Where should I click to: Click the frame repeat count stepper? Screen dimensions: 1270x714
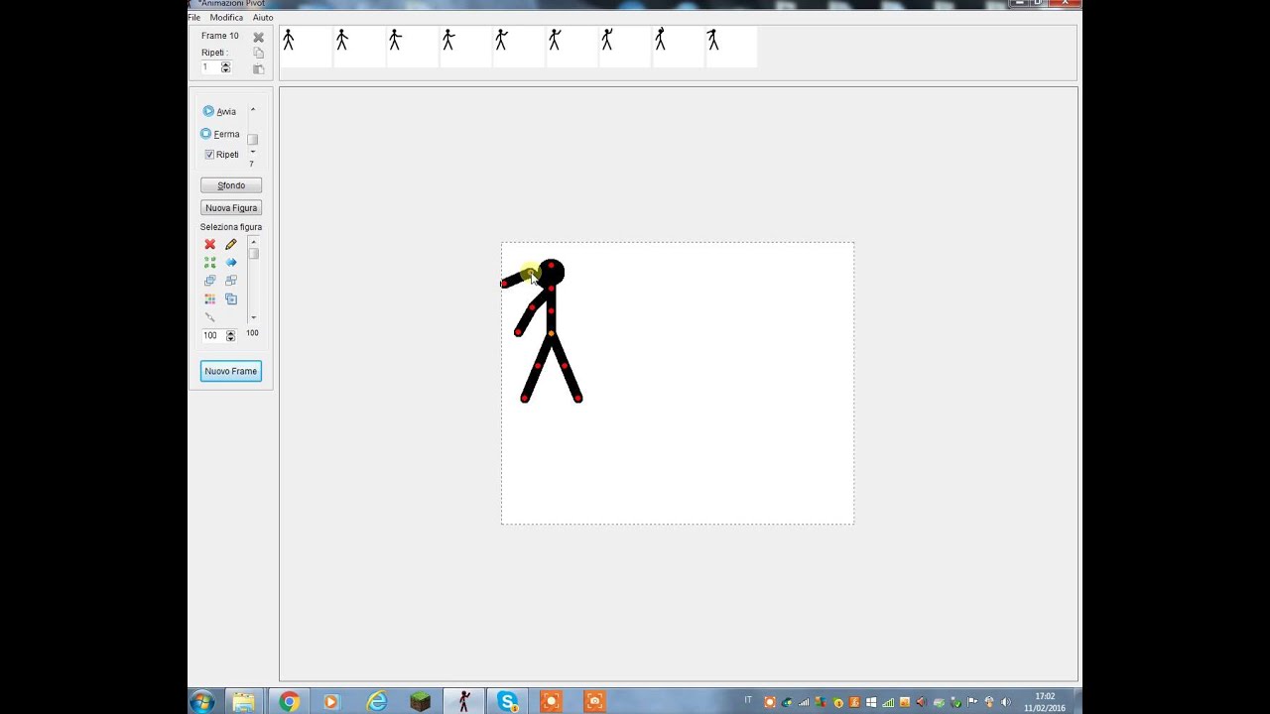tap(225, 67)
